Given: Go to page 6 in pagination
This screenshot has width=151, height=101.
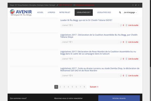Looking at the screenshot, I should (x=76, y=87).
